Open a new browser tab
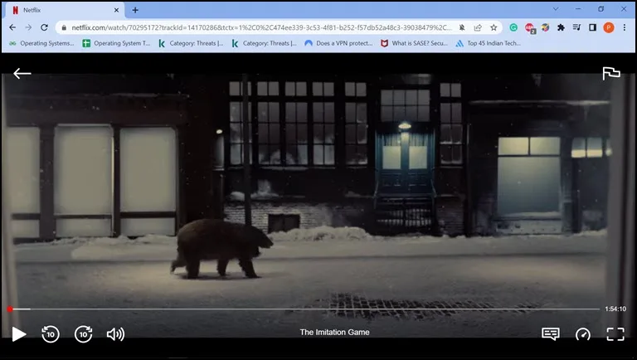 [135, 10]
